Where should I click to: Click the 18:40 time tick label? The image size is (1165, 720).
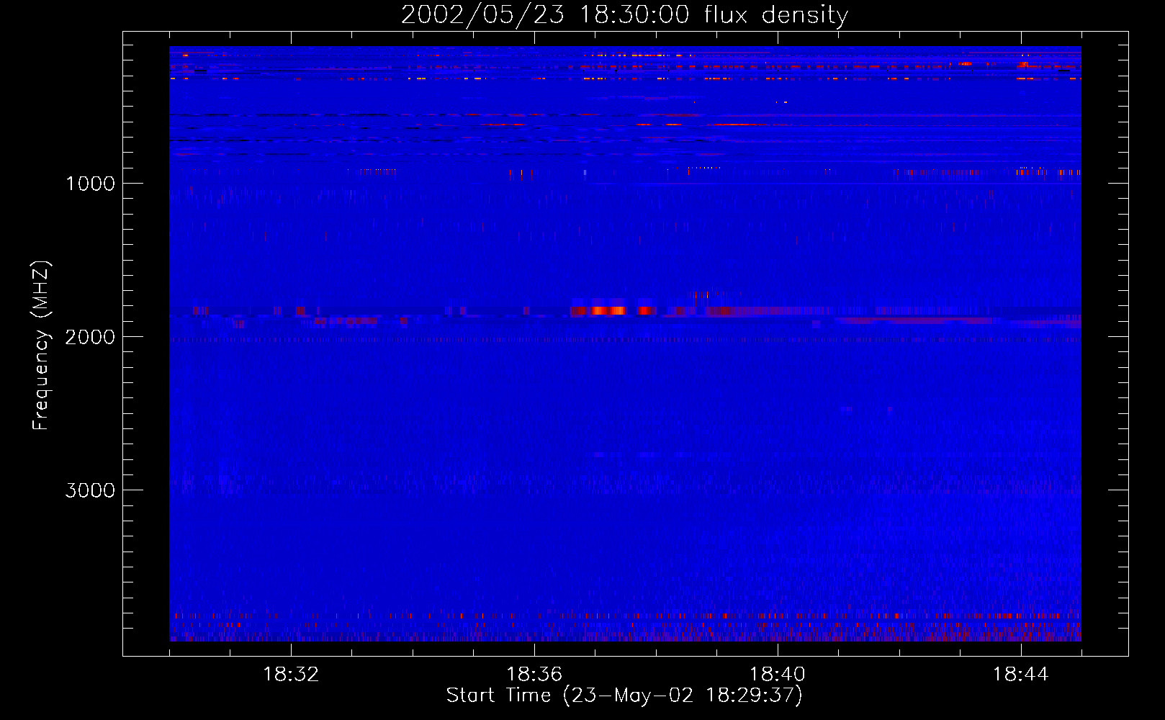pyautogui.click(x=778, y=675)
